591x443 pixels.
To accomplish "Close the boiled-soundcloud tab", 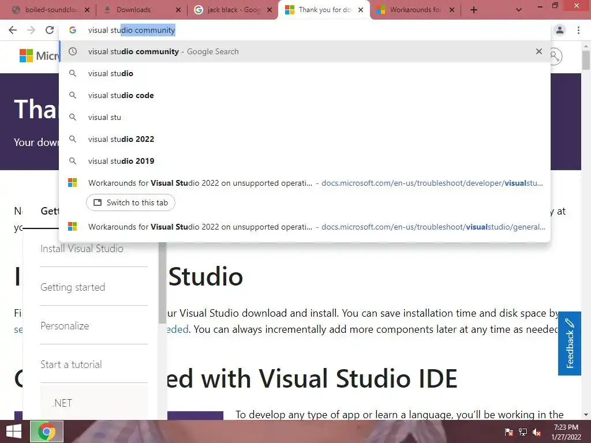I will click(87, 10).
